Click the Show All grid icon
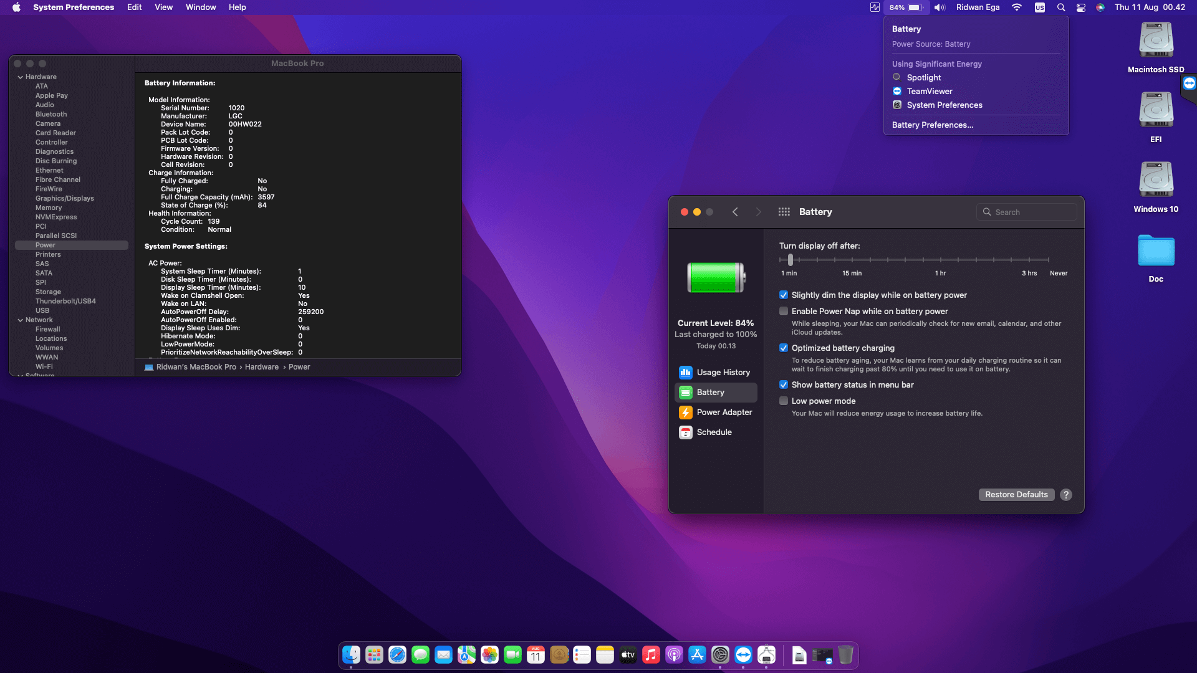The image size is (1197, 673). [x=784, y=212]
